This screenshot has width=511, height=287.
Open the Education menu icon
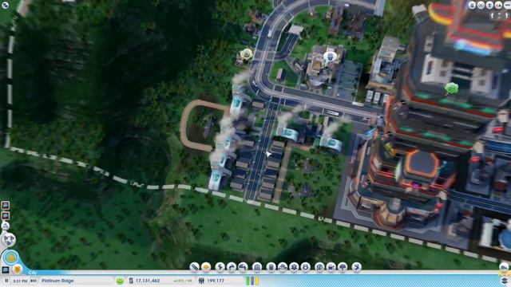point(319,267)
